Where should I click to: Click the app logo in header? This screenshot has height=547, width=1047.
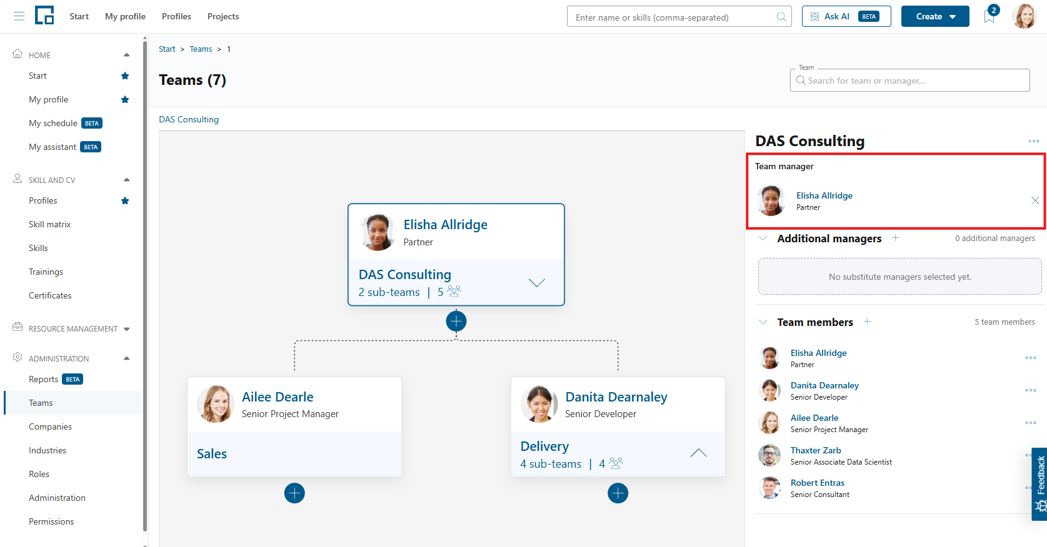pyautogui.click(x=44, y=16)
